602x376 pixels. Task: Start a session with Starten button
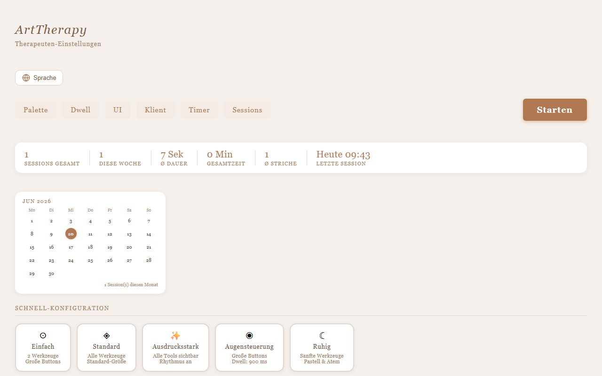[555, 110]
